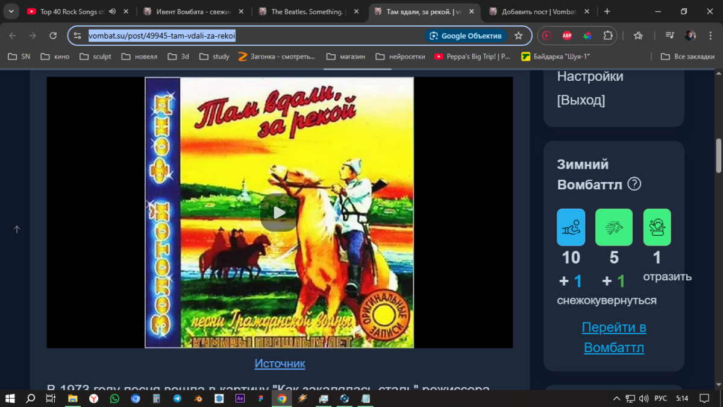Viewport: 723px width, 407px height.
Task: View site information for vombat.su
Action: [77, 36]
